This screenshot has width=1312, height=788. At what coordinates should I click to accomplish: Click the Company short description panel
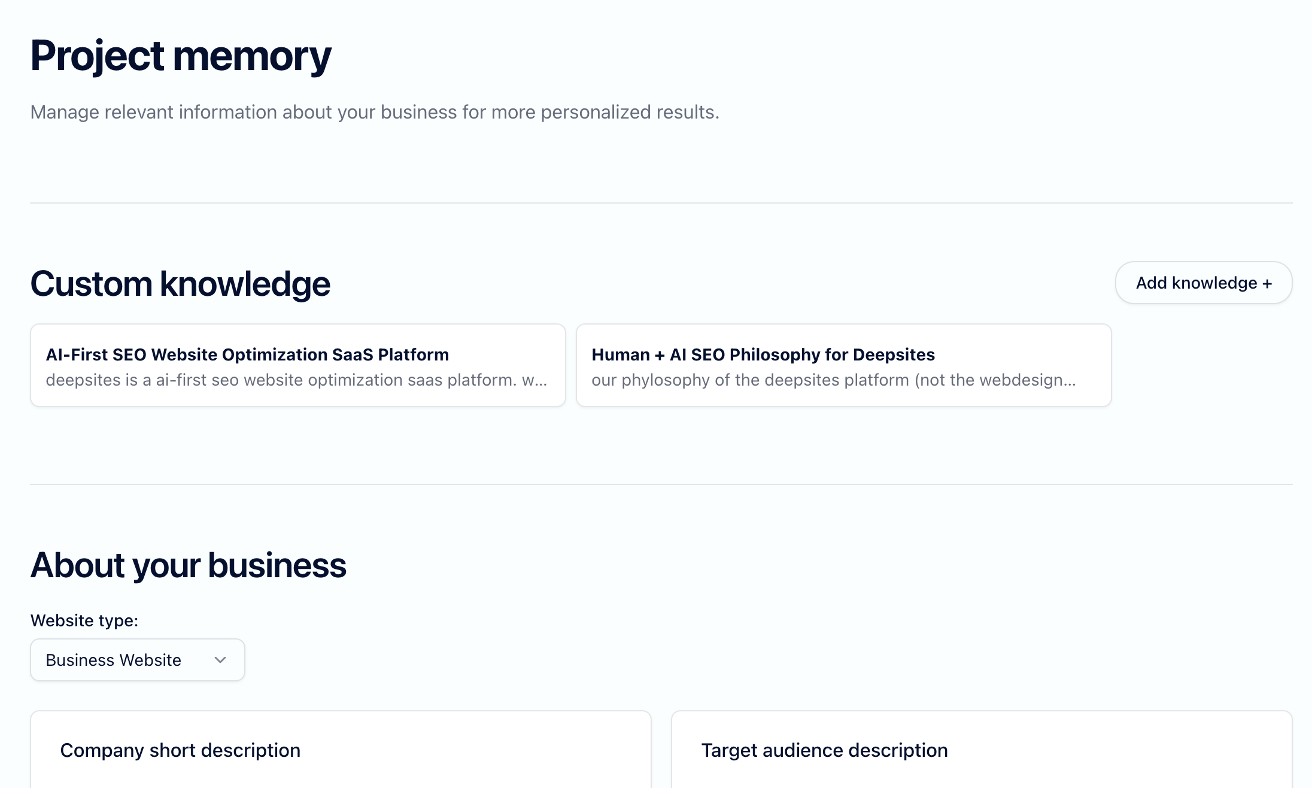pyautogui.click(x=341, y=750)
